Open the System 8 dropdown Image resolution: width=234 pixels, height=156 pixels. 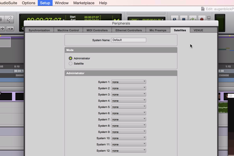pyautogui.click(x=128, y=126)
